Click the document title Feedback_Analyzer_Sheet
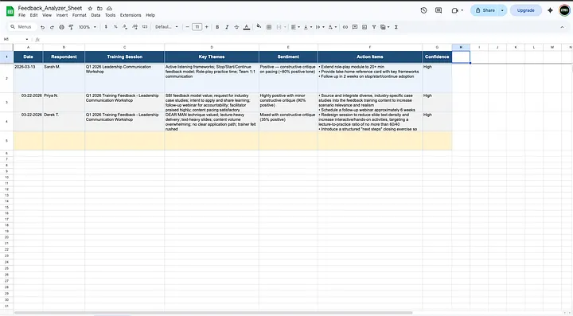 coord(50,8)
